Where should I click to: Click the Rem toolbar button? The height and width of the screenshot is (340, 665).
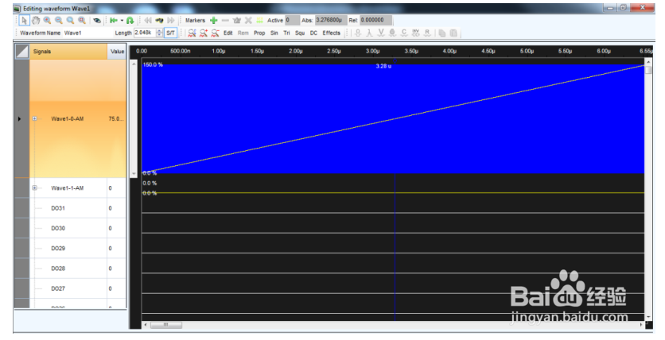point(243,33)
